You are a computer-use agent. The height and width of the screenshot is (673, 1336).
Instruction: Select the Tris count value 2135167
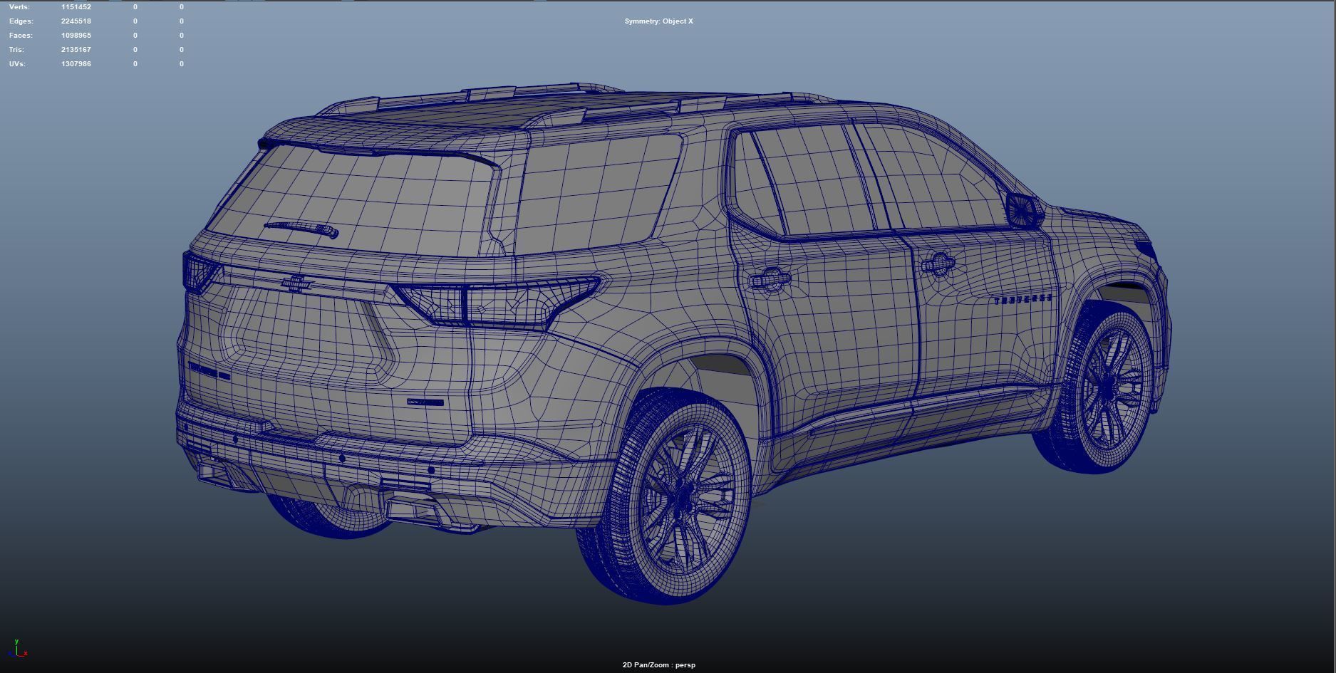click(x=76, y=50)
